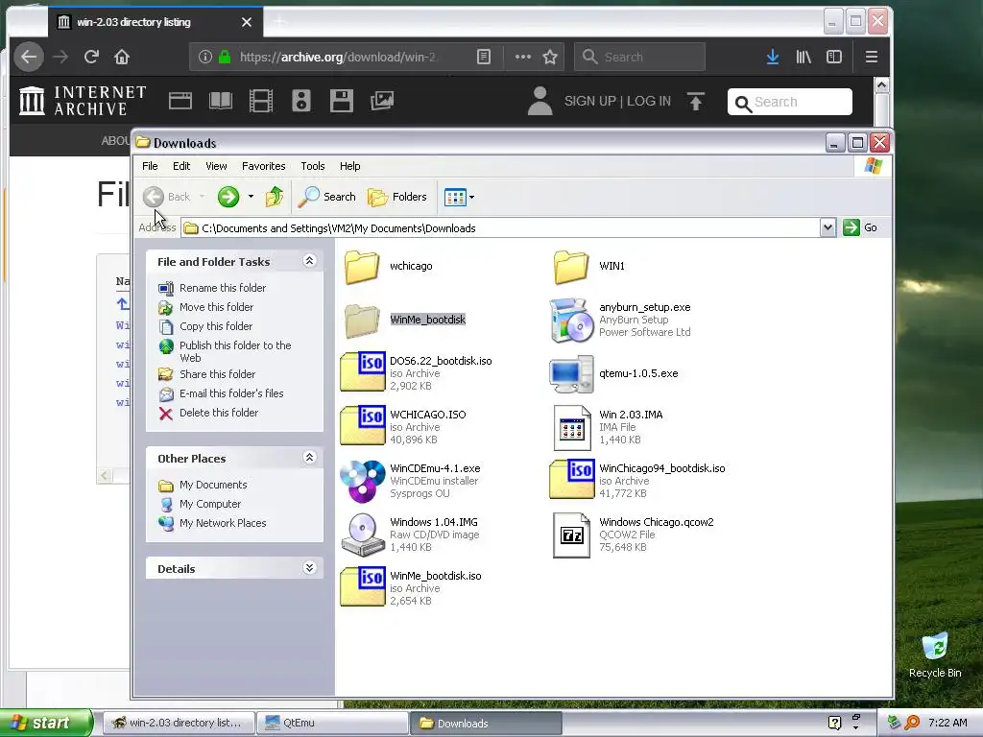The width and height of the screenshot is (983, 737).
Task: Select qtemu-1.0.5.exe icon
Action: (x=571, y=374)
